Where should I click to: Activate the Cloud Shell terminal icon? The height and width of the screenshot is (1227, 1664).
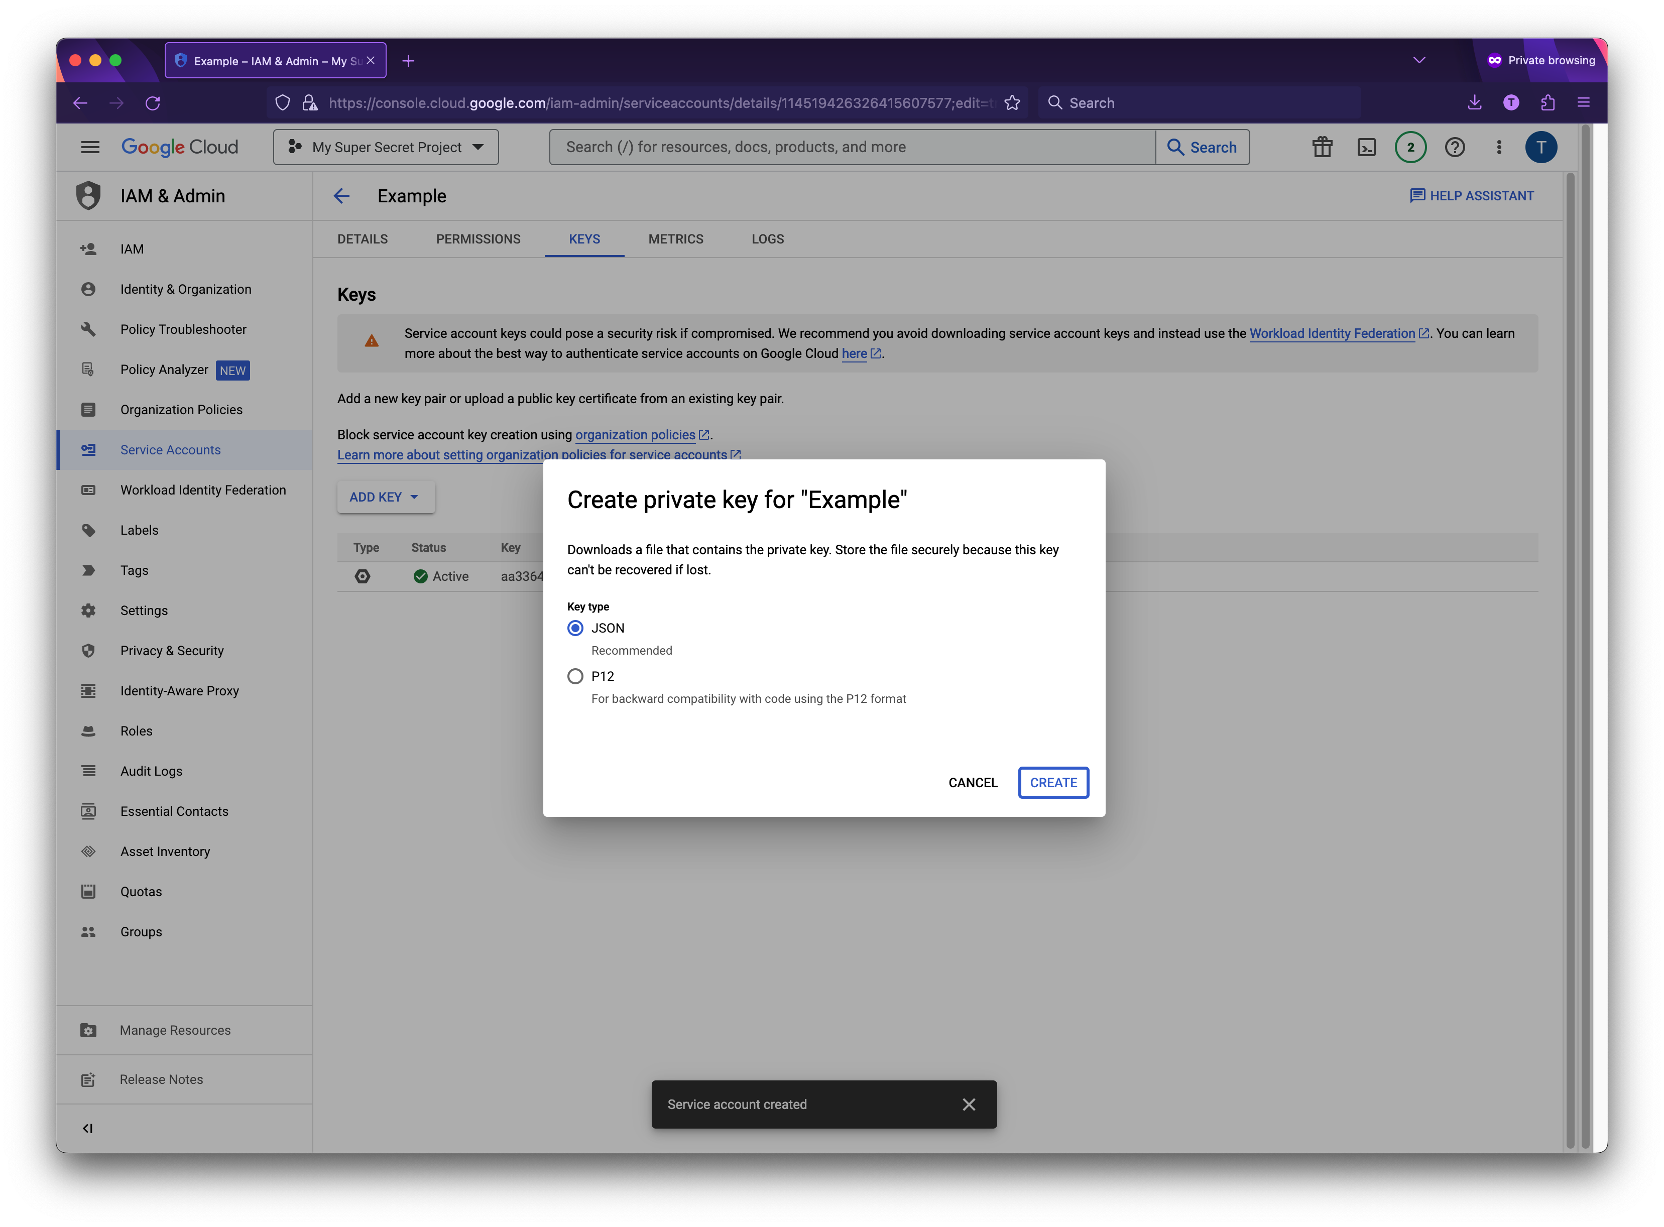point(1366,147)
